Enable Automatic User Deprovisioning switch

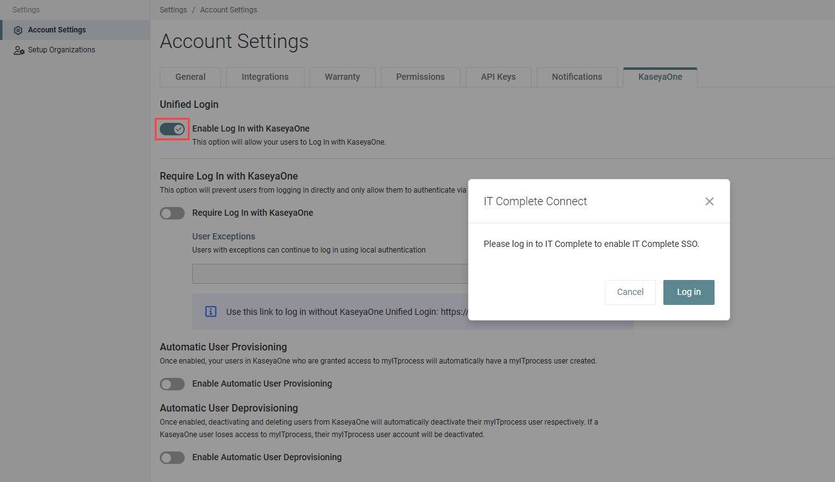click(x=172, y=458)
